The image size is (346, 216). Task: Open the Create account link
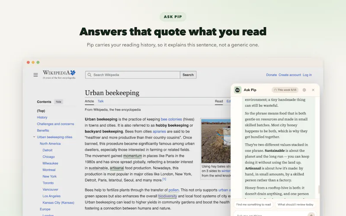coord(290,75)
